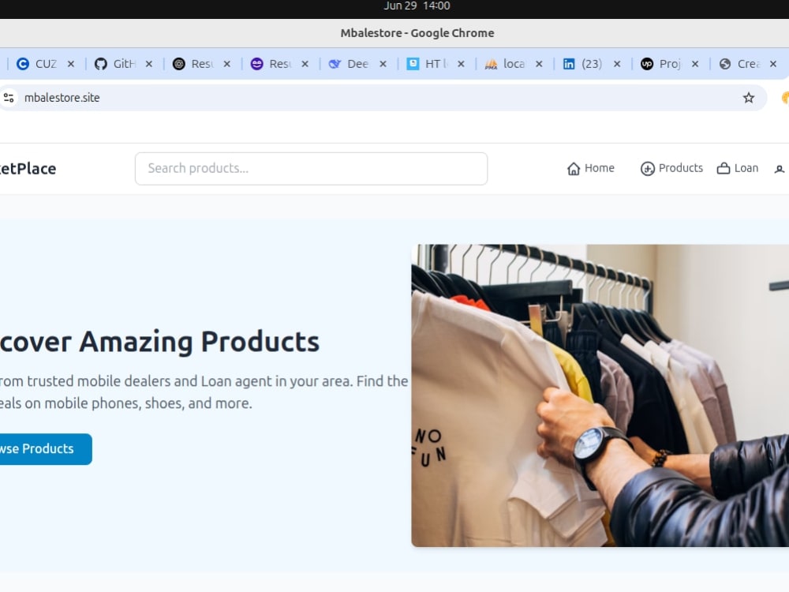Close the Proj tab
Image resolution: width=789 pixels, height=592 pixels.
point(695,64)
